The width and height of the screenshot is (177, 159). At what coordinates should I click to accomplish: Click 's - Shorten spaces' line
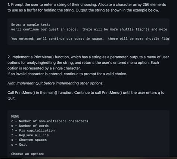point(29,140)
